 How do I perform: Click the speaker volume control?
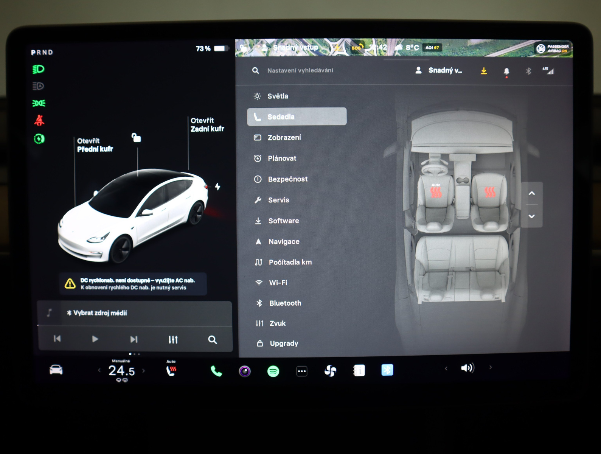click(x=467, y=368)
